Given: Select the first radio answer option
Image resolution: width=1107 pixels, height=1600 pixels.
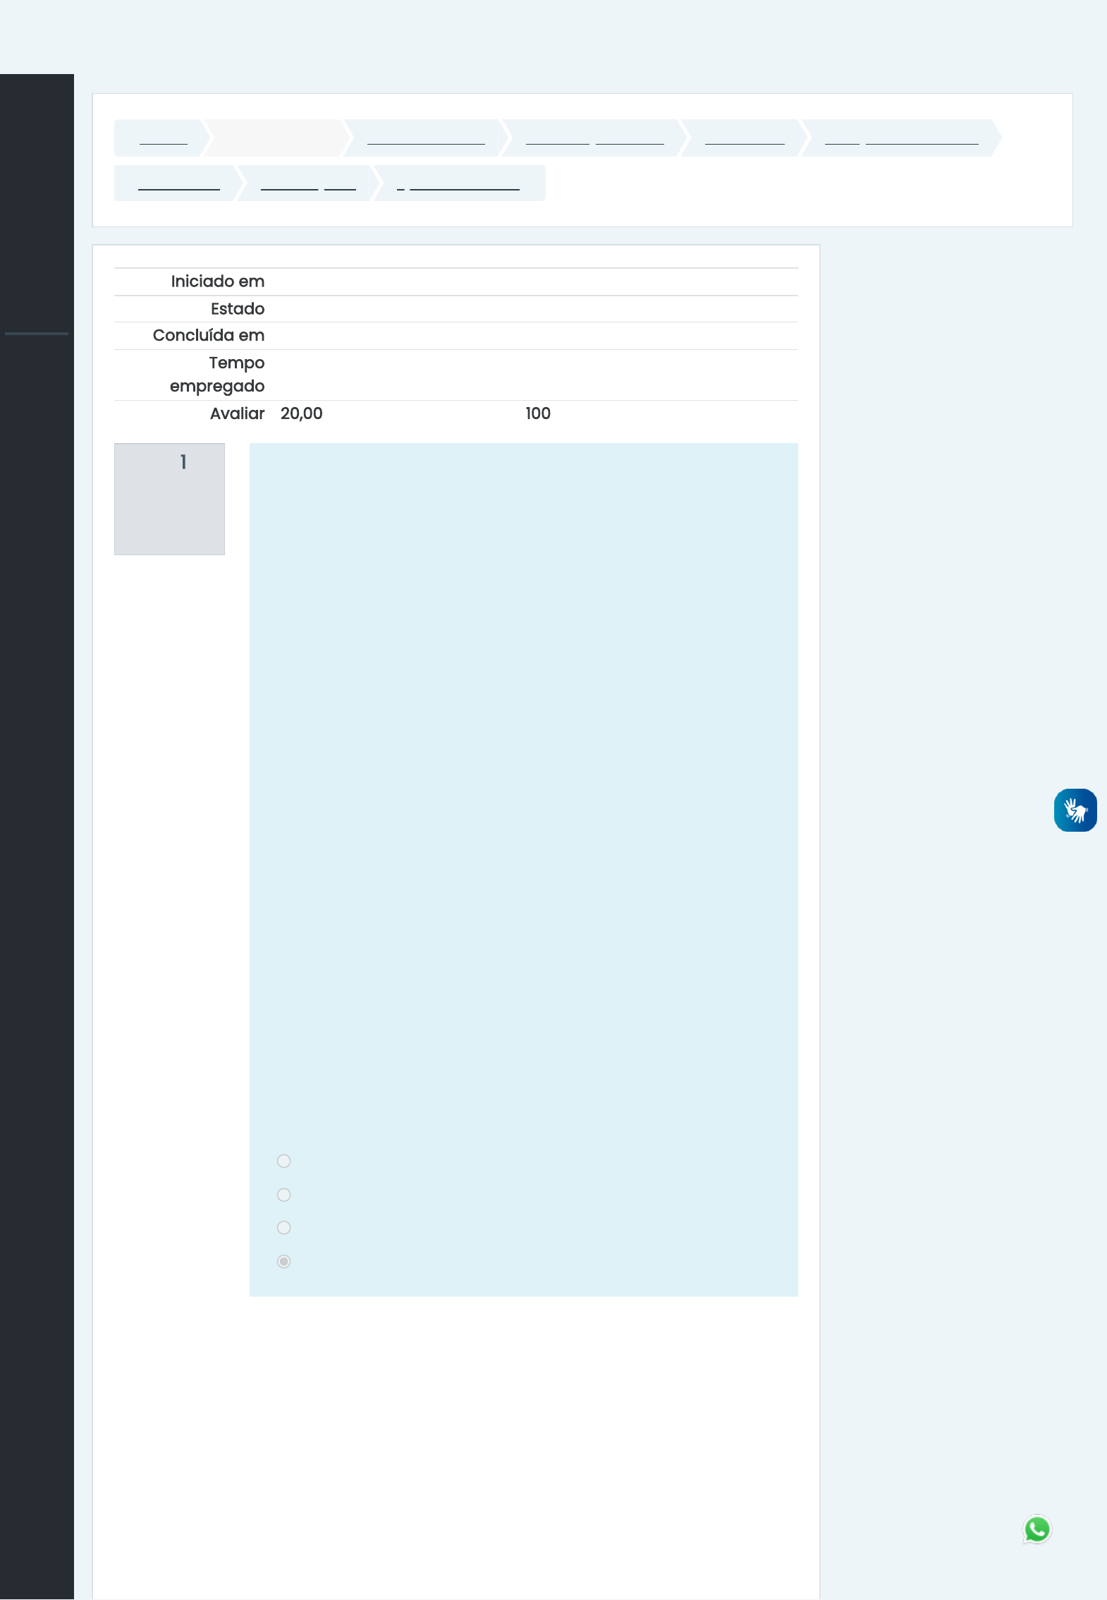Looking at the screenshot, I should tap(283, 1161).
